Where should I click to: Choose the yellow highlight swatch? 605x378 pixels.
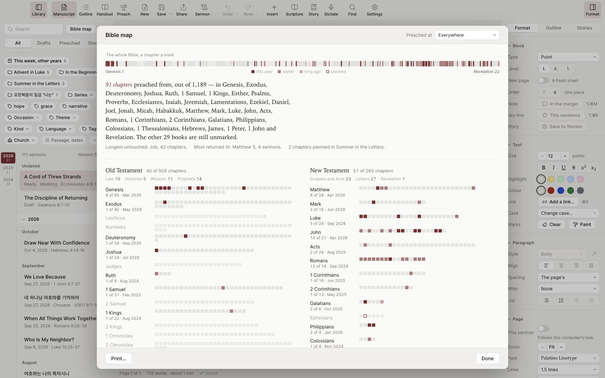(x=551, y=179)
